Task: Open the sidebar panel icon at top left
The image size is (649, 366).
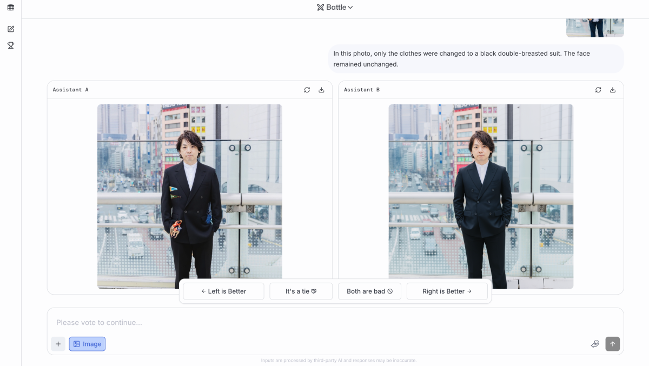Action: click(x=11, y=8)
